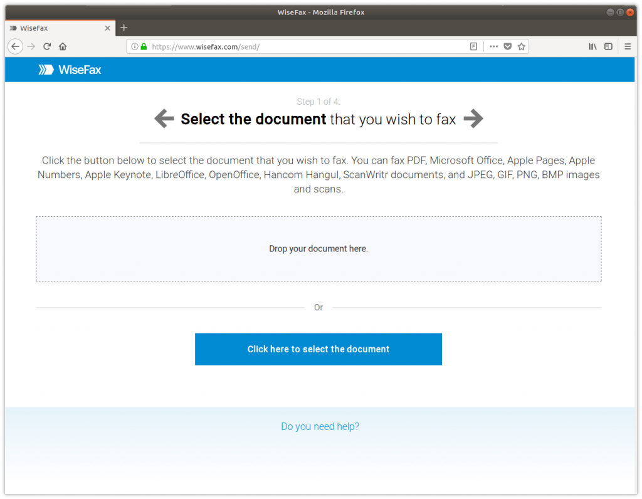The image size is (642, 499).
Task: Open the 'Do you need help?' link
Action: [320, 426]
